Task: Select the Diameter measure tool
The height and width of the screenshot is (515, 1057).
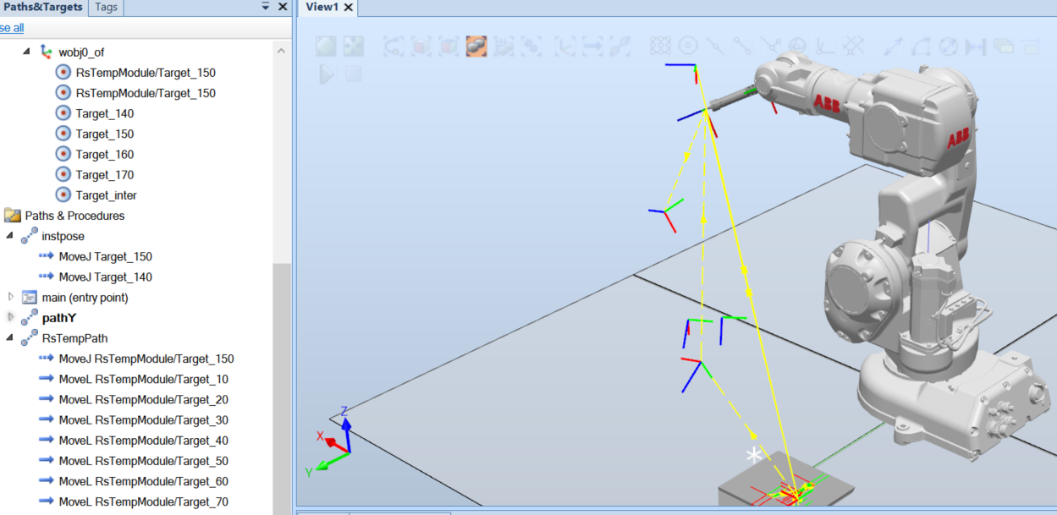Action: pos(948,47)
